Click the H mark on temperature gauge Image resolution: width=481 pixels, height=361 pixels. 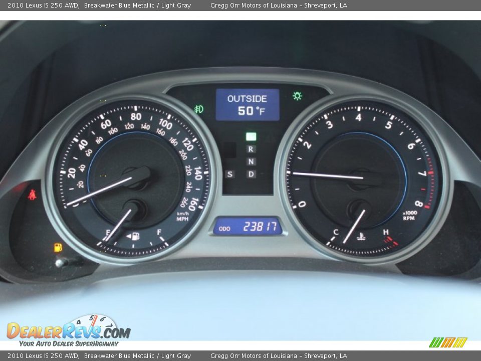(386, 232)
